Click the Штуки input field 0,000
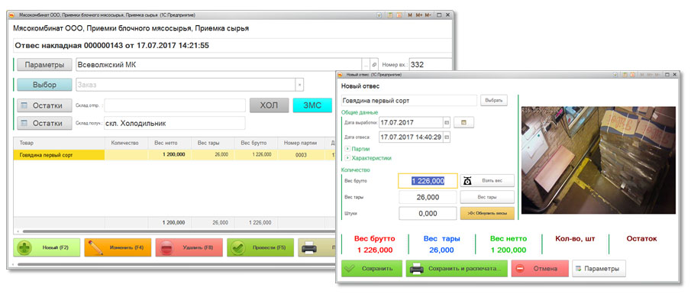 click(x=428, y=213)
